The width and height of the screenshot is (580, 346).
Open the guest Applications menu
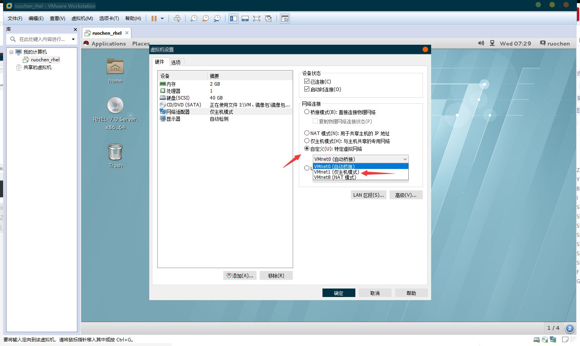coord(109,44)
